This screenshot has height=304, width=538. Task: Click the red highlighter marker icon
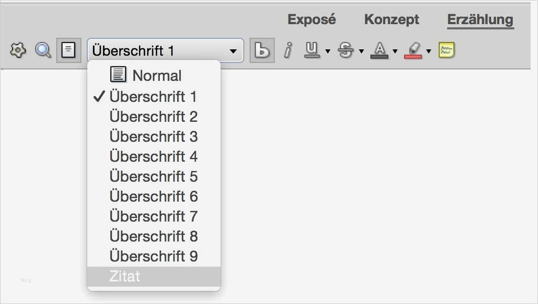[413, 50]
